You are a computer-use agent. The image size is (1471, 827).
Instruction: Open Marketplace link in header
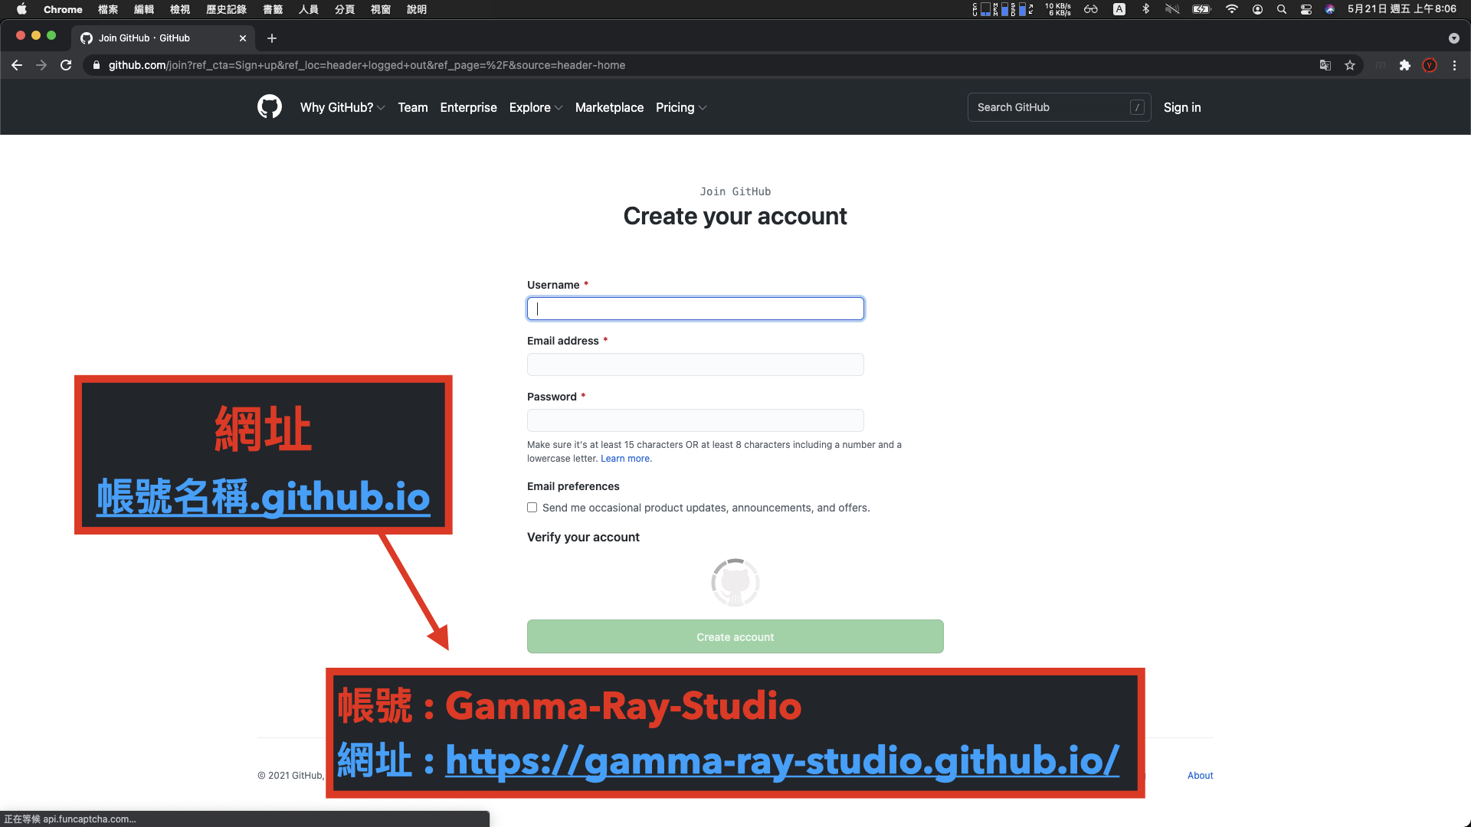pyautogui.click(x=609, y=107)
